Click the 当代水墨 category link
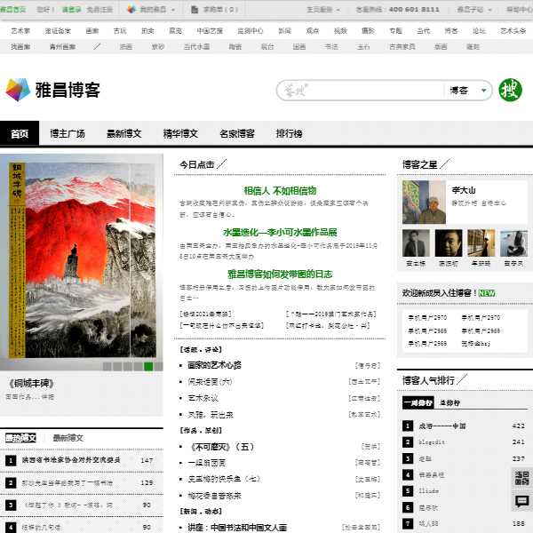Viewport: 533px width, 533px height. tap(196, 47)
